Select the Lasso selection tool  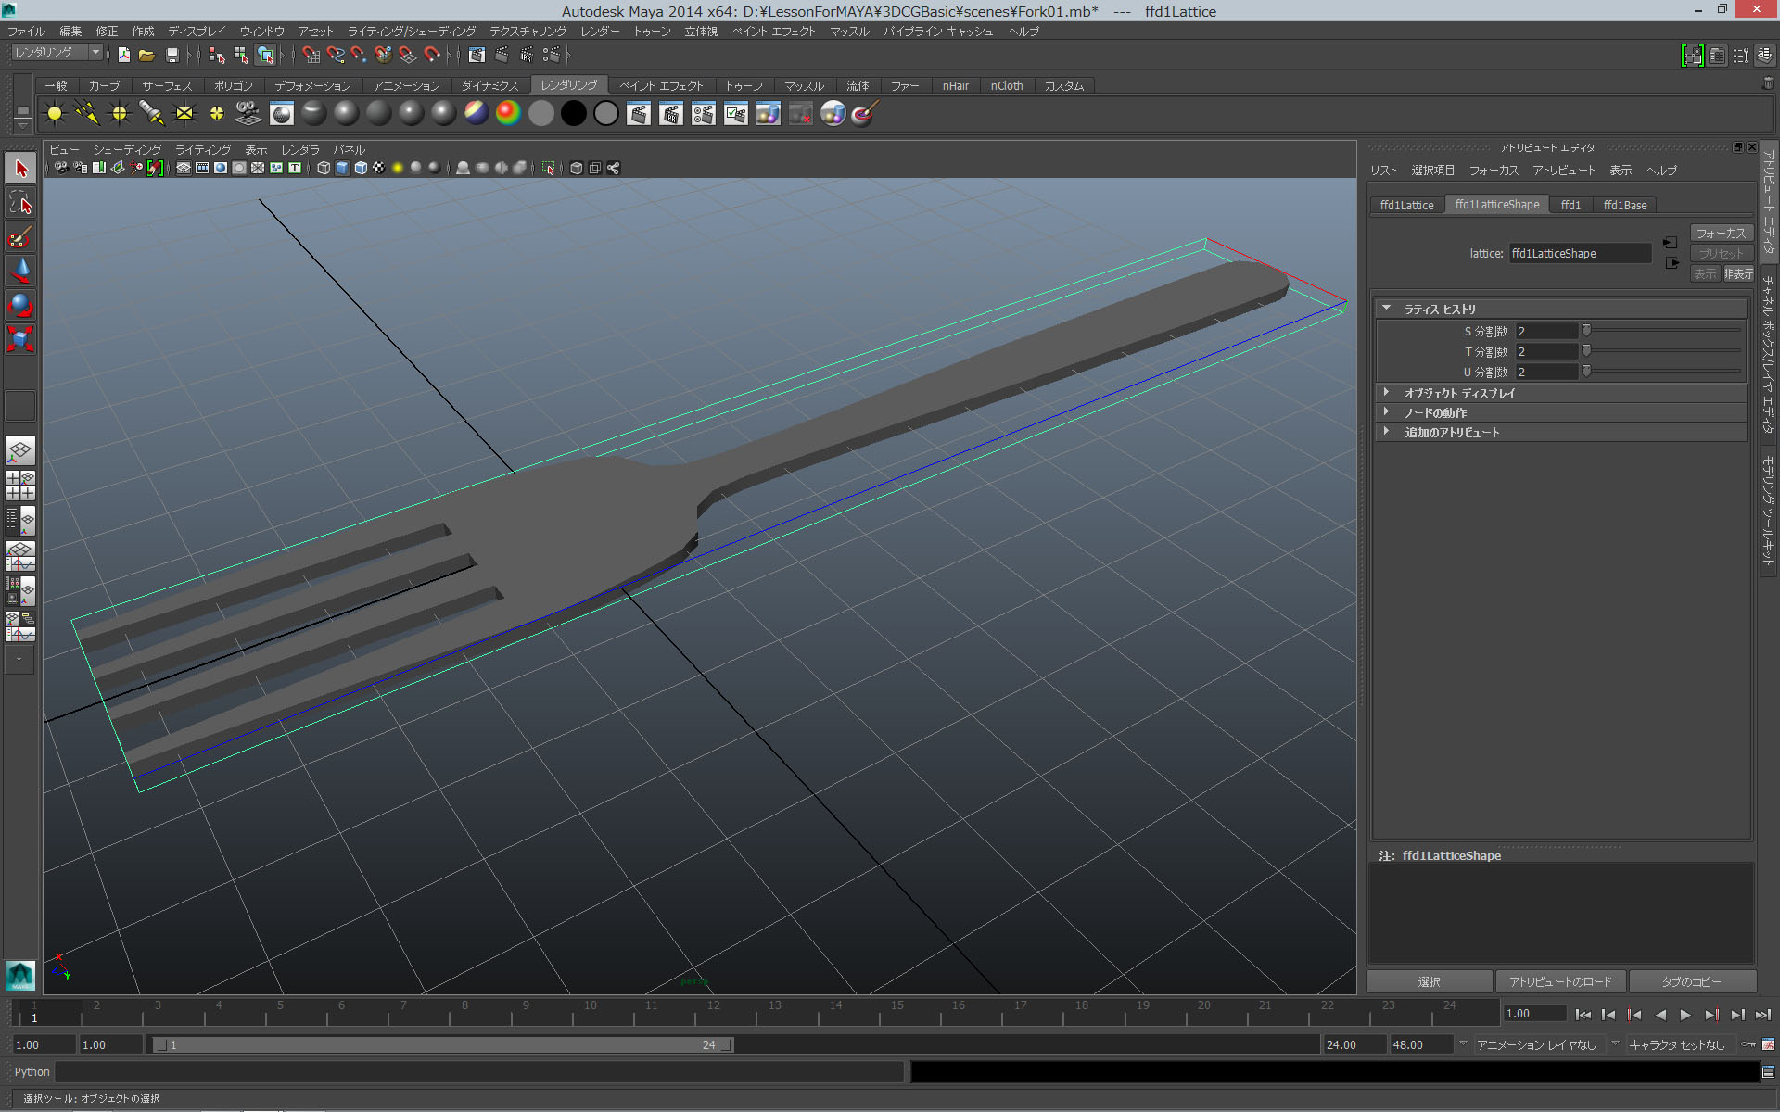point(20,203)
